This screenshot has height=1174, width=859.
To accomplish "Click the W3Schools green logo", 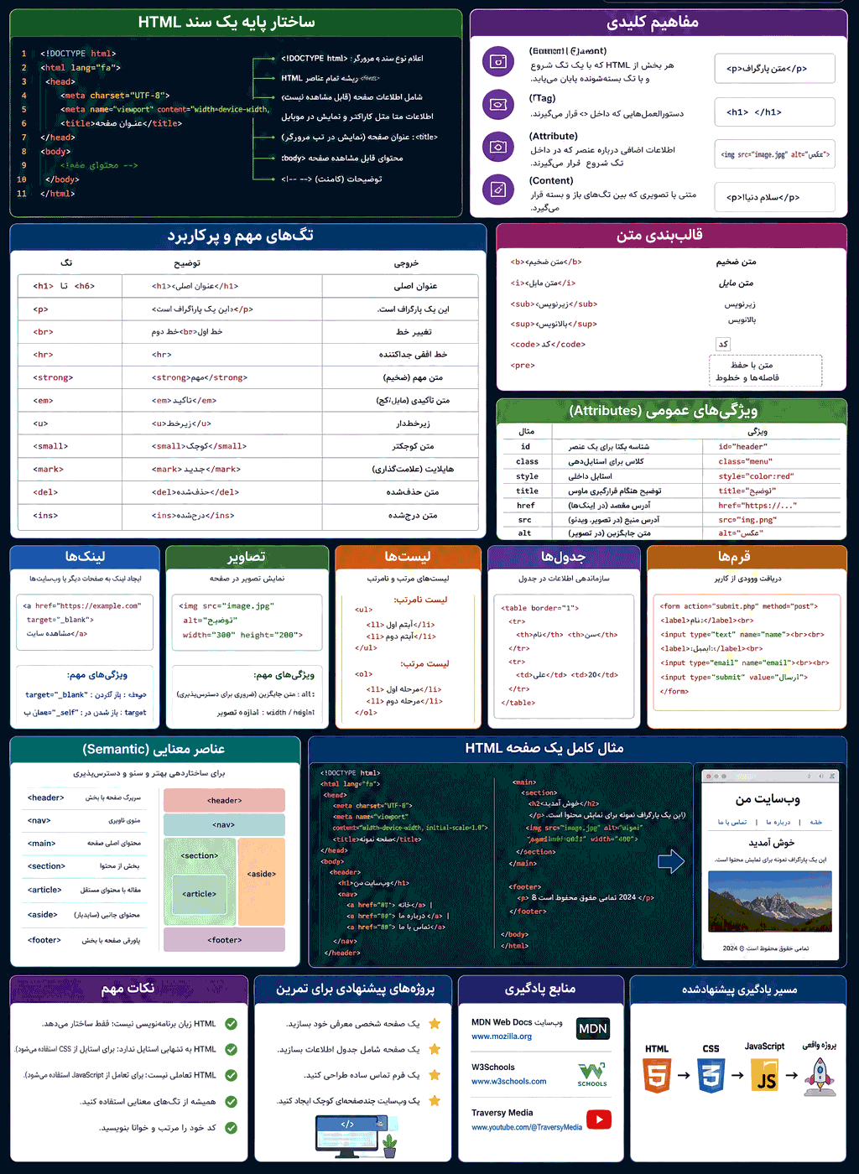I will click(592, 1074).
